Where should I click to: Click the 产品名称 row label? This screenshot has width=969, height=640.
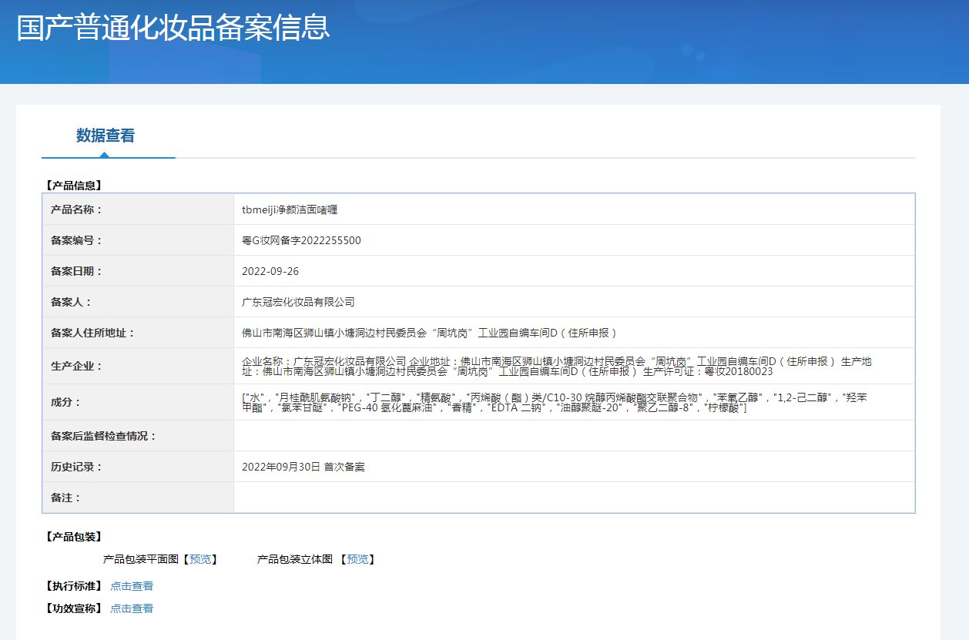[76, 209]
